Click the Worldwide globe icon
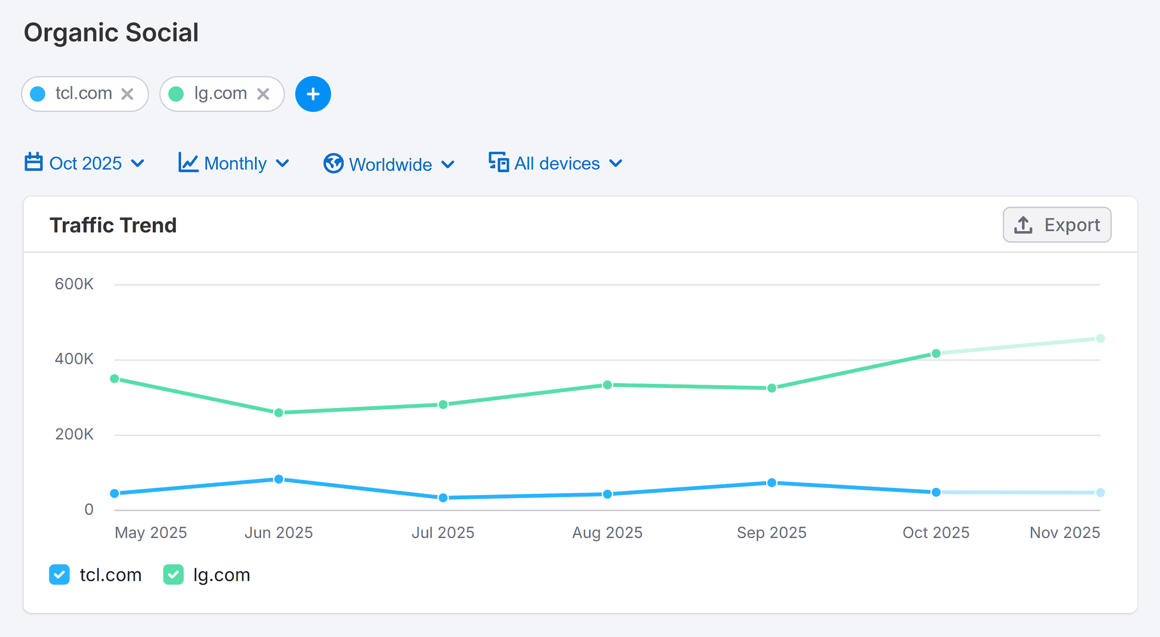 pyautogui.click(x=333, y=163)
